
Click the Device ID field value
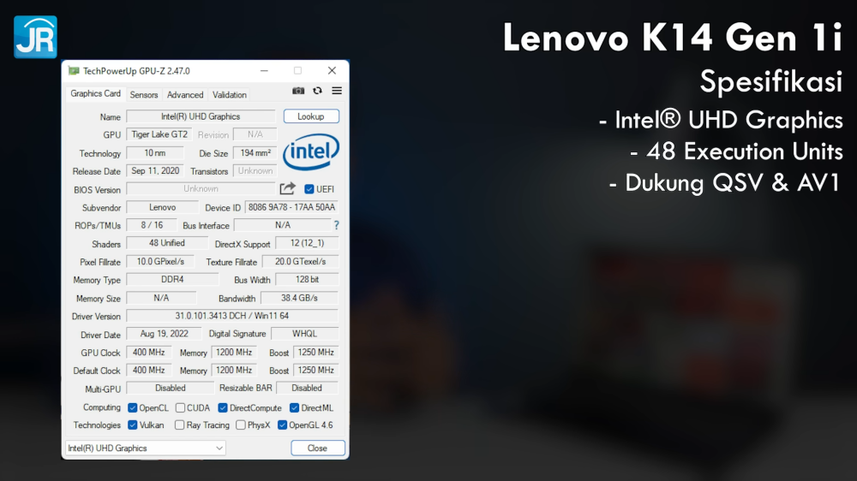pyautogui.click(x=292, y=207)
